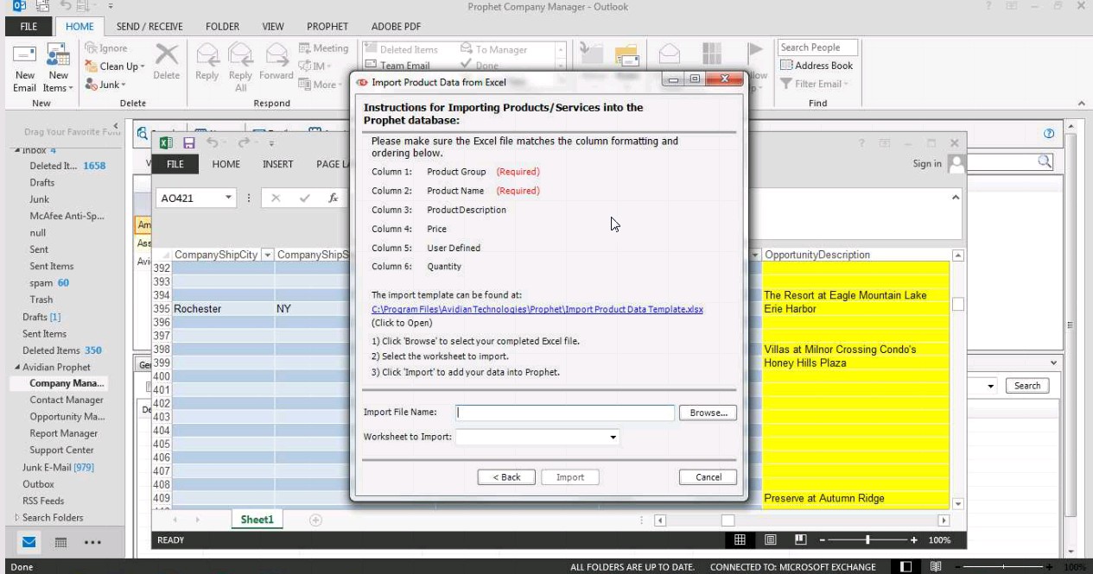Click the Search People field
This screenshot has width=1093, height=574.
(817, 47)
